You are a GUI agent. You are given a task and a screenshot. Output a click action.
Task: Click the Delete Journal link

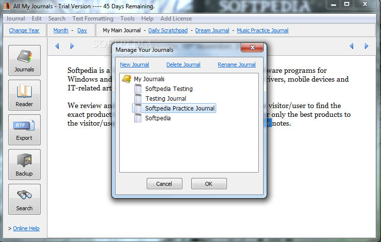point(183,65)
